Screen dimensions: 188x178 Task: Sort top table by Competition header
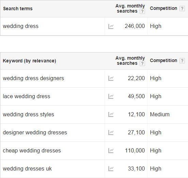[x=163, y=9]
